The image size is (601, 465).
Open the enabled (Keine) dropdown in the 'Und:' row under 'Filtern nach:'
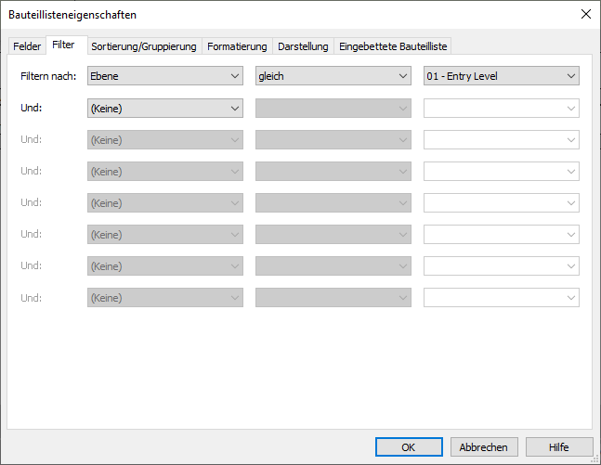[165, 109]
